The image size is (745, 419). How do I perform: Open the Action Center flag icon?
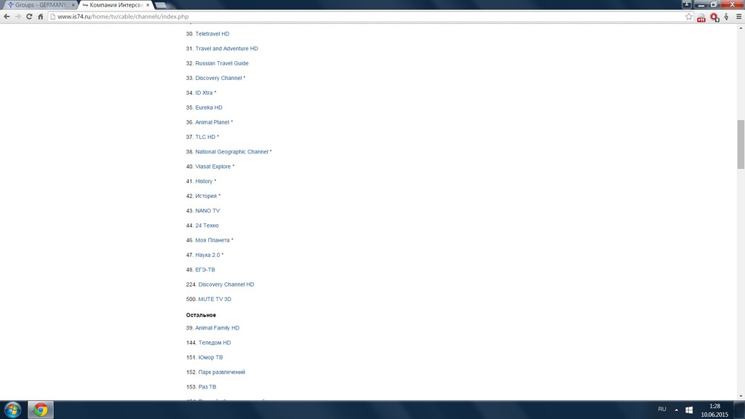coord(689,410)
